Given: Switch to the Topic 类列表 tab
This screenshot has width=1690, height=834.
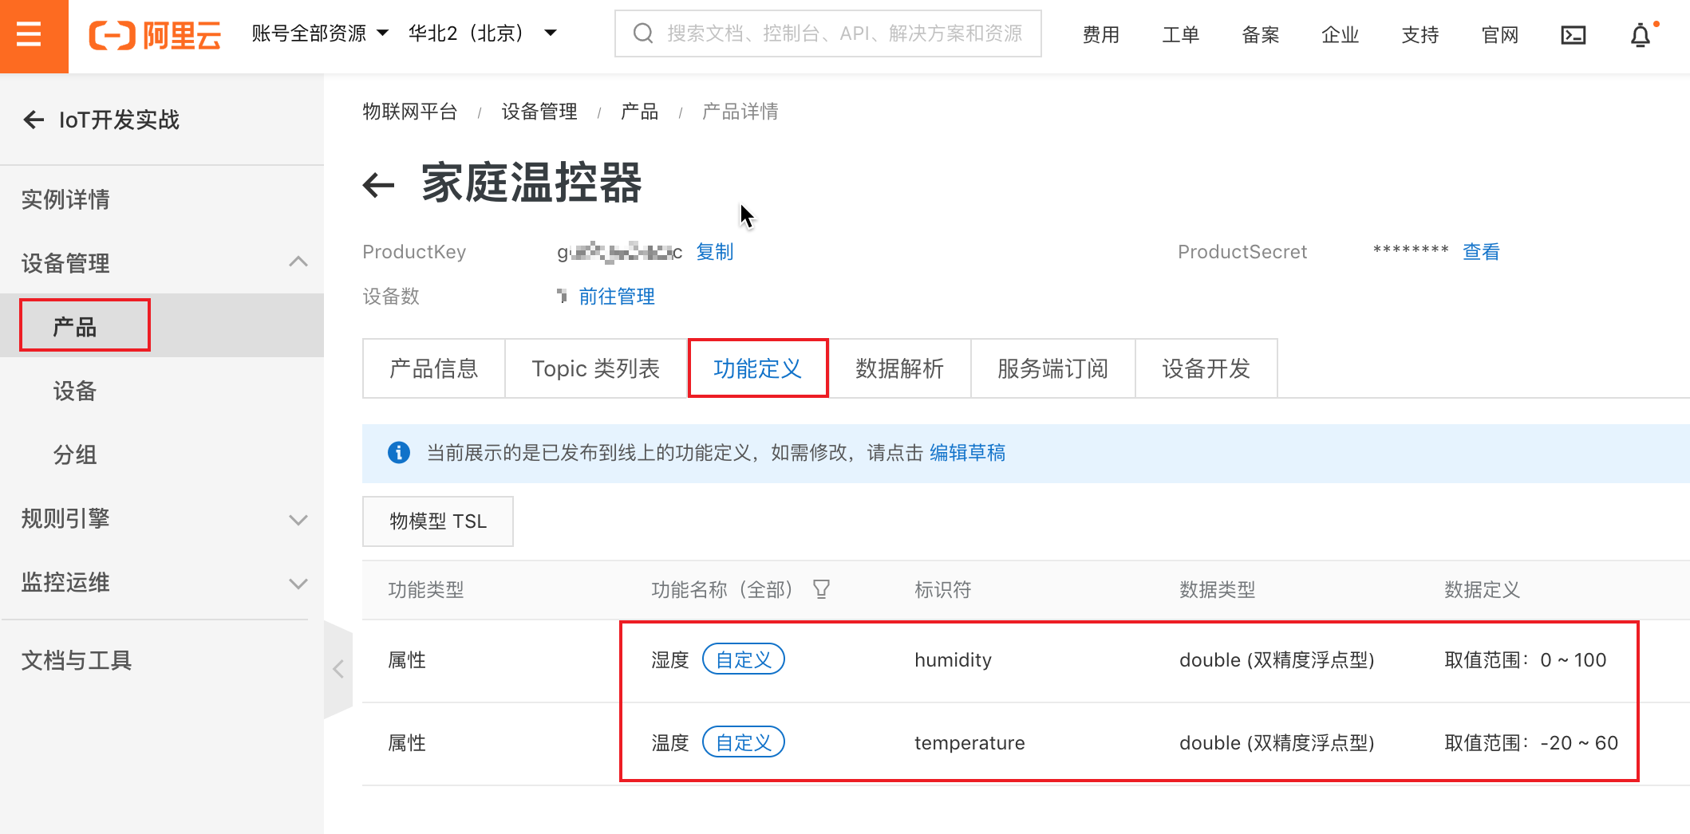Looking at the screenshot, I should 595,368.
